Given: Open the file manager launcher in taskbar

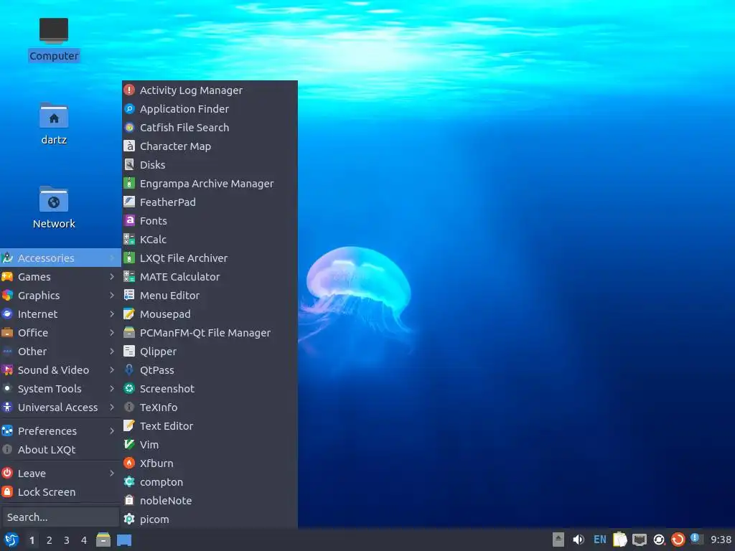Looking at the screenshot, I should pyautogui.click(x=103, y=540).
